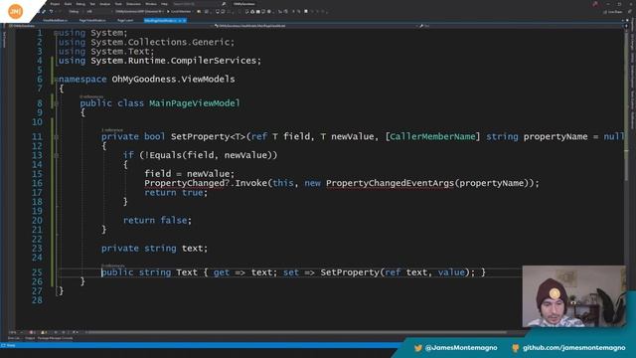
Task: Click the Visual Studio search box
Action: pyautogui.click(x=199, y=4)
